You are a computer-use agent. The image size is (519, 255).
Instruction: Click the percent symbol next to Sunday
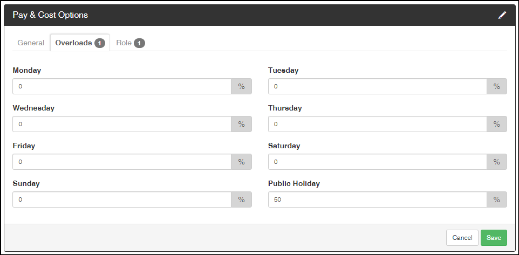(241, 199)
